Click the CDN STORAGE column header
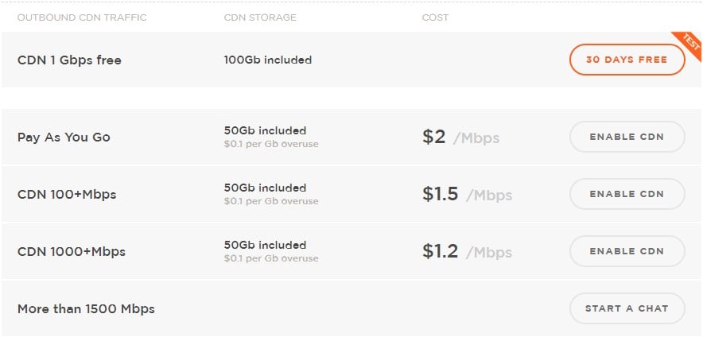Screen dimensions: 703x337 pos(260,18)
